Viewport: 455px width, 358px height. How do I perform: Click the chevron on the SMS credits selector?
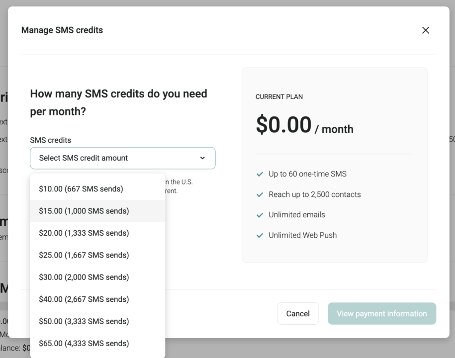202,158
